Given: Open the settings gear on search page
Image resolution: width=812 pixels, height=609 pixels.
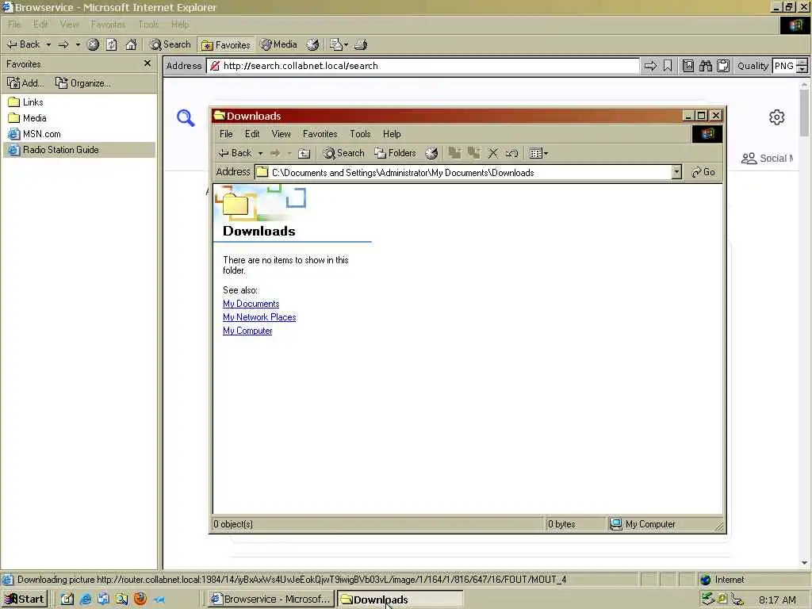Looking at the screenshot, I should (x=776, y=117).
